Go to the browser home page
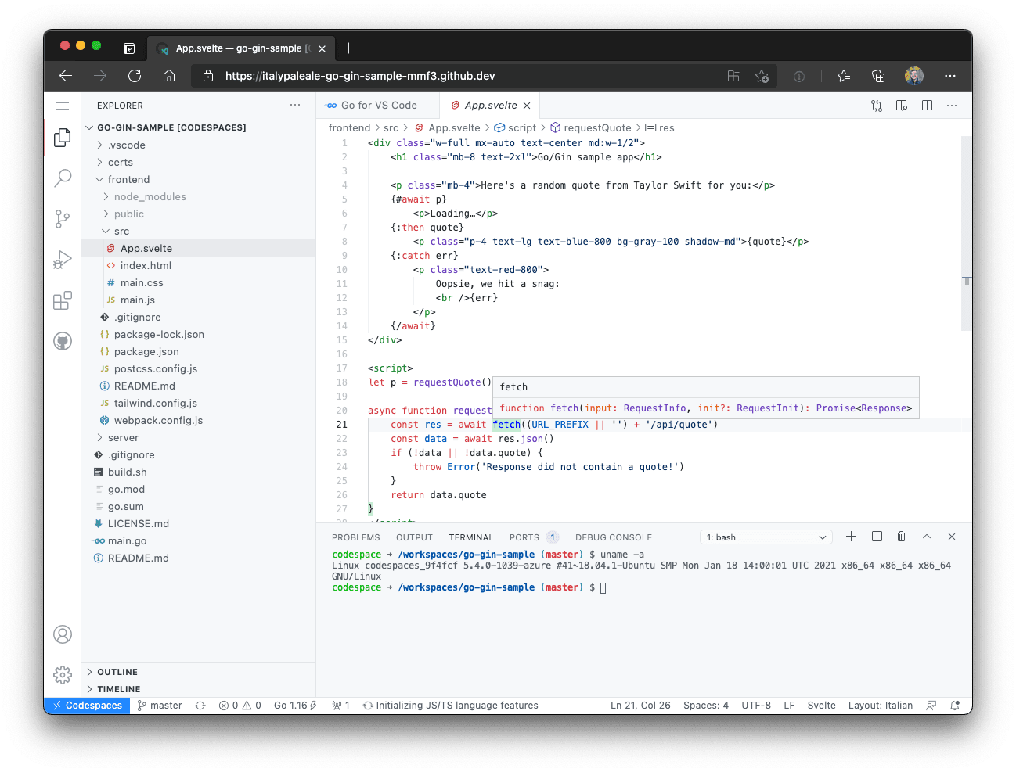This screenshot has width=1016, height=772. click(x=169, y=76)
